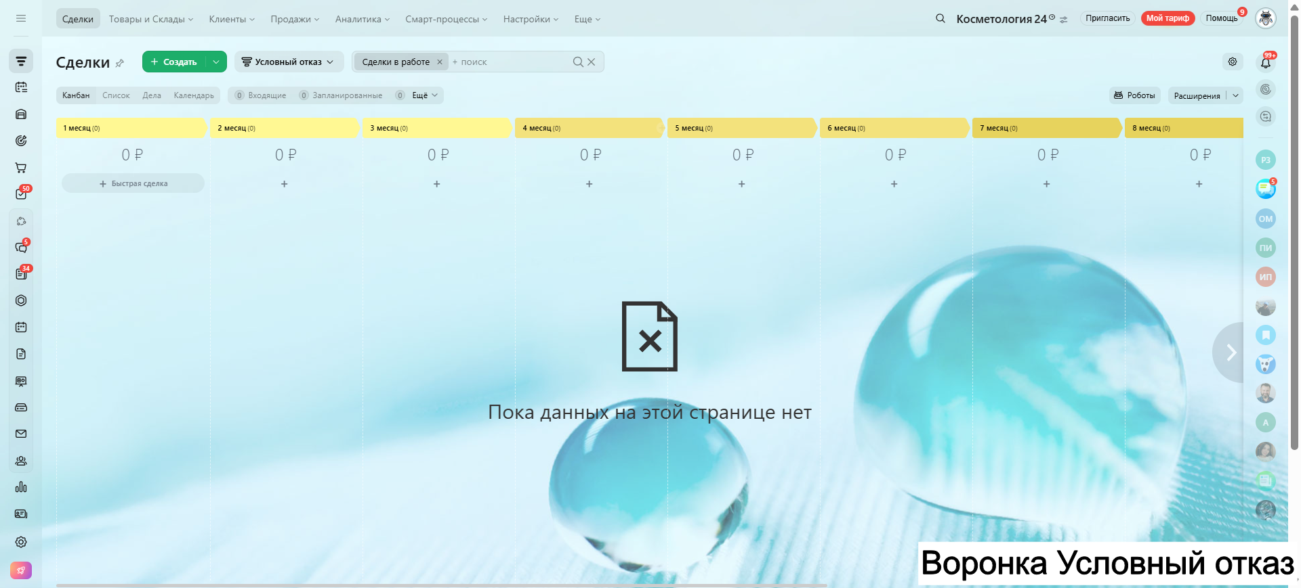Viewport: 1301px width, 588px height.
Task: Expand the Продажи menu
Action: point(295,19)
